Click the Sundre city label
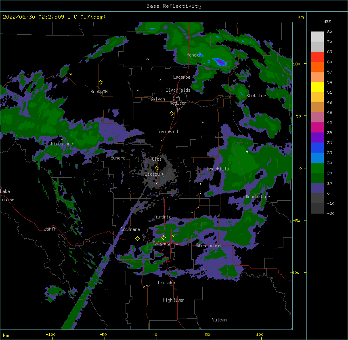The height and width of the screenshot is (340, 348). (x=118, y=158)
